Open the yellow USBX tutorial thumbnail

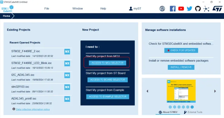[181, 91]
